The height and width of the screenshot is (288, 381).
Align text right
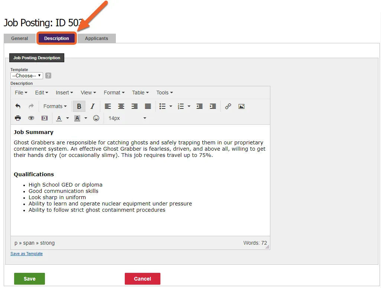tap(134, 106)
